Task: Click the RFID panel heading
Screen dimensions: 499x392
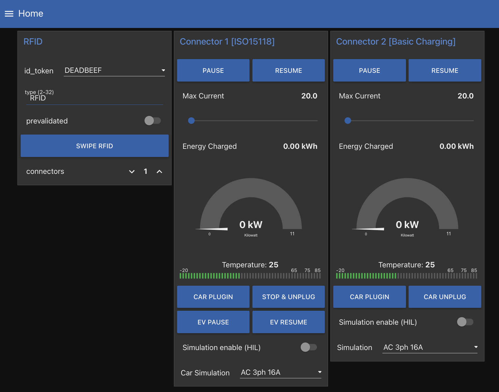Action: pos(33,42)
